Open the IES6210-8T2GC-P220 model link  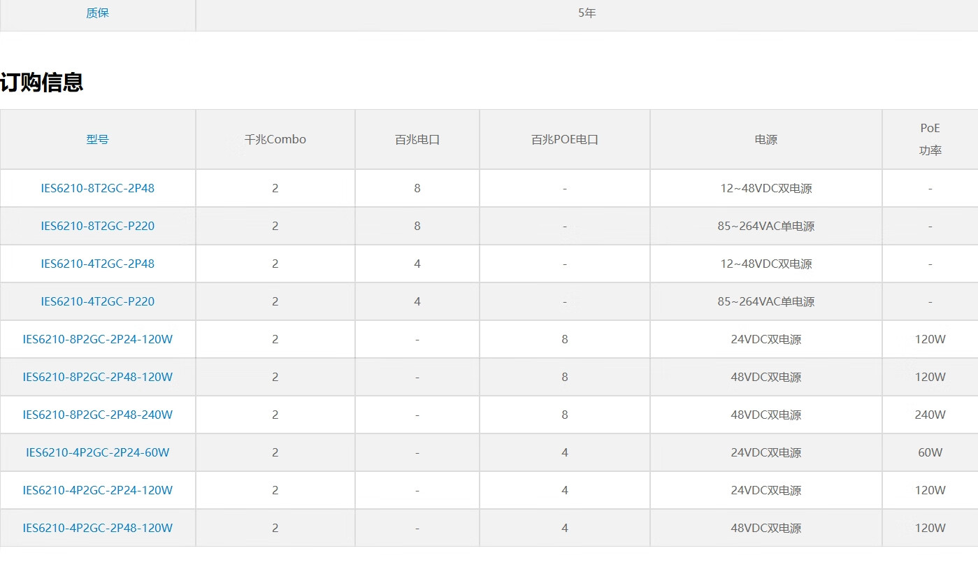coord(98,226)
